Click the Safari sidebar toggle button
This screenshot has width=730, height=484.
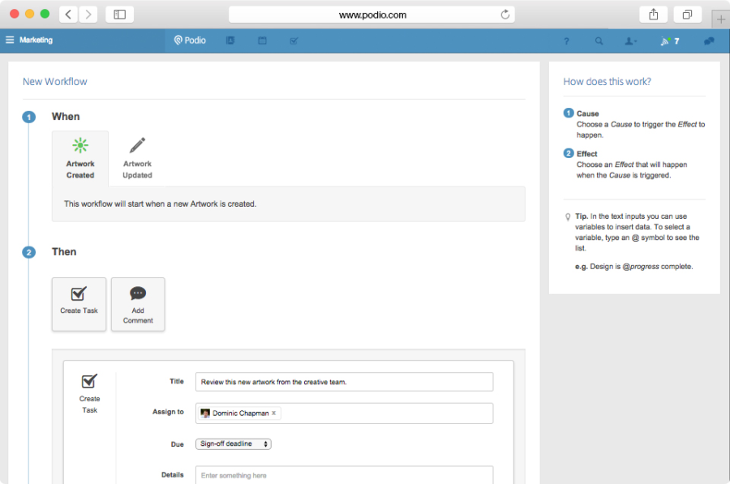click(119, 15)
